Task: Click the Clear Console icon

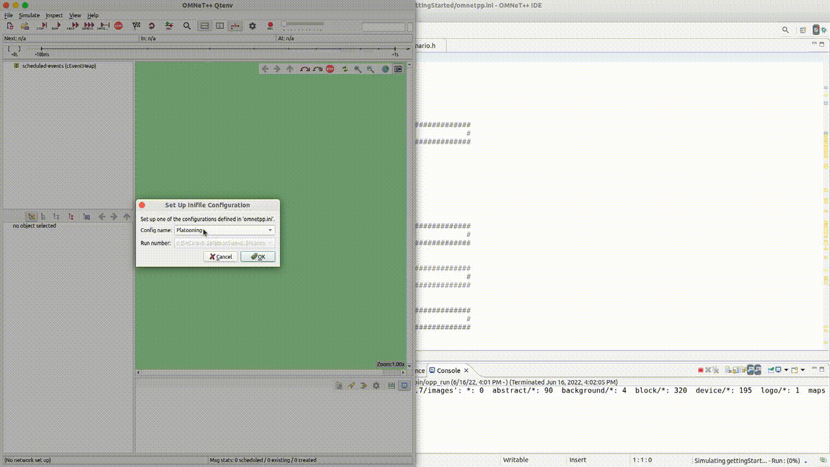Action: pos(727,371)
